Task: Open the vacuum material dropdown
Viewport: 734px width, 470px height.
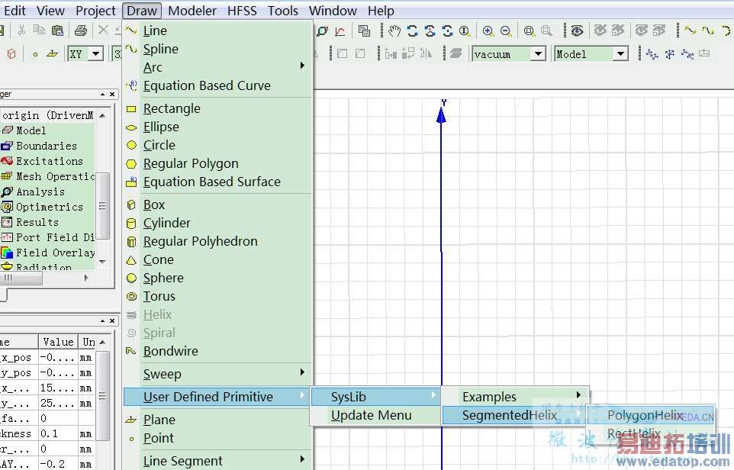Action: [539, 54]
